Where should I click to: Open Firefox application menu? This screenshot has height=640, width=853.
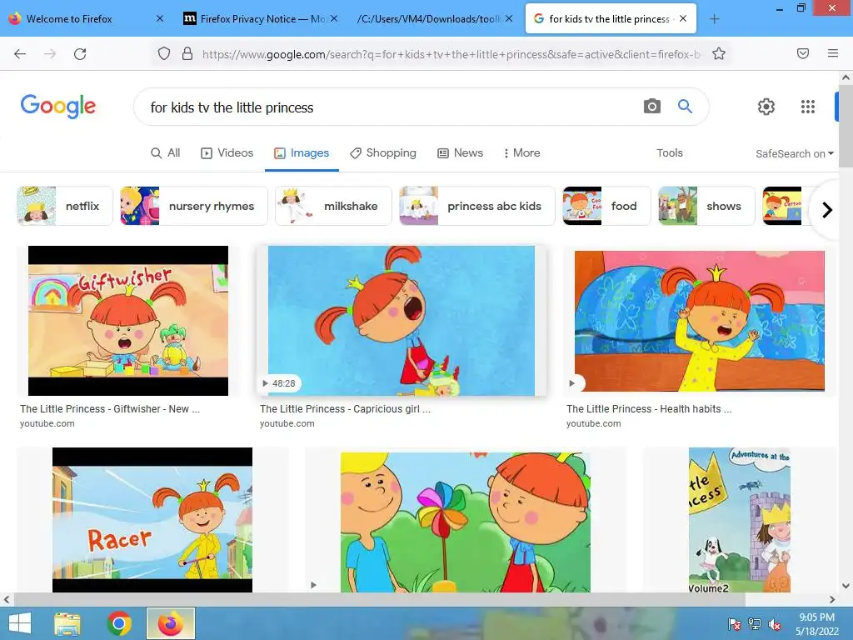(833, 53)
